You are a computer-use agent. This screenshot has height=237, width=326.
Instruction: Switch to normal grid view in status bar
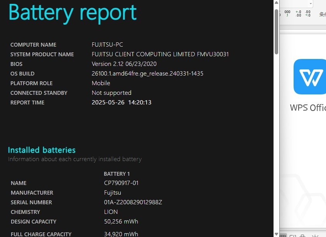tap(283, 236)
